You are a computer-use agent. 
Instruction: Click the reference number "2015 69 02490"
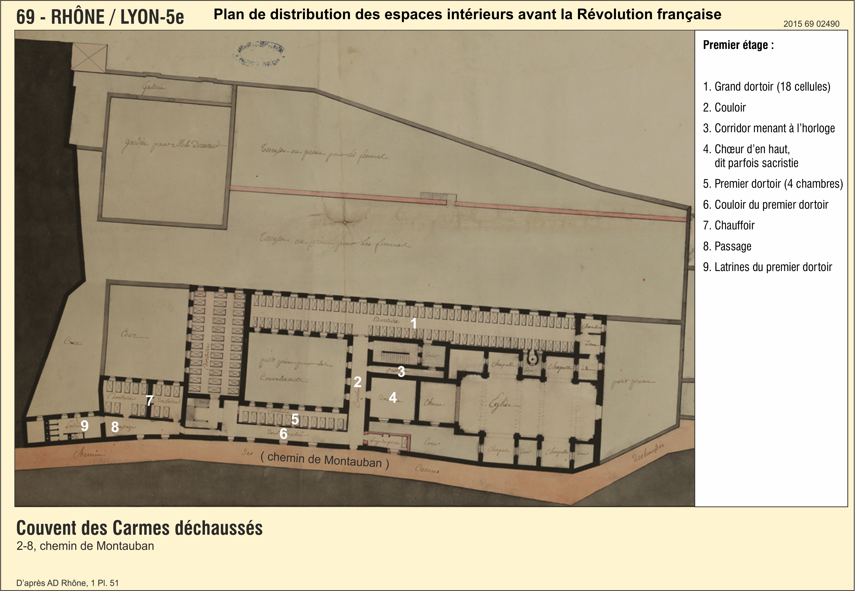click(811, 24)
